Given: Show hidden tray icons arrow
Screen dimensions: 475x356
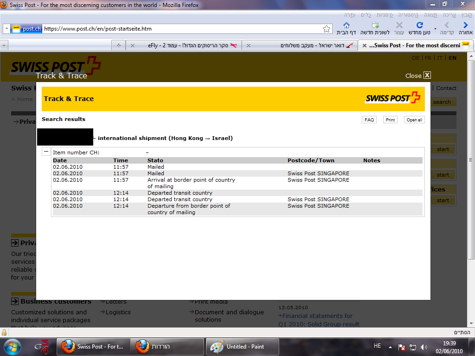Looking at the screenshot, I should pyautogui.click(x=390, y=347).
